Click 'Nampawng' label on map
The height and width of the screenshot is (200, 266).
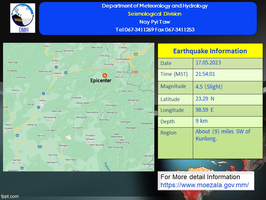click(50, 117)
